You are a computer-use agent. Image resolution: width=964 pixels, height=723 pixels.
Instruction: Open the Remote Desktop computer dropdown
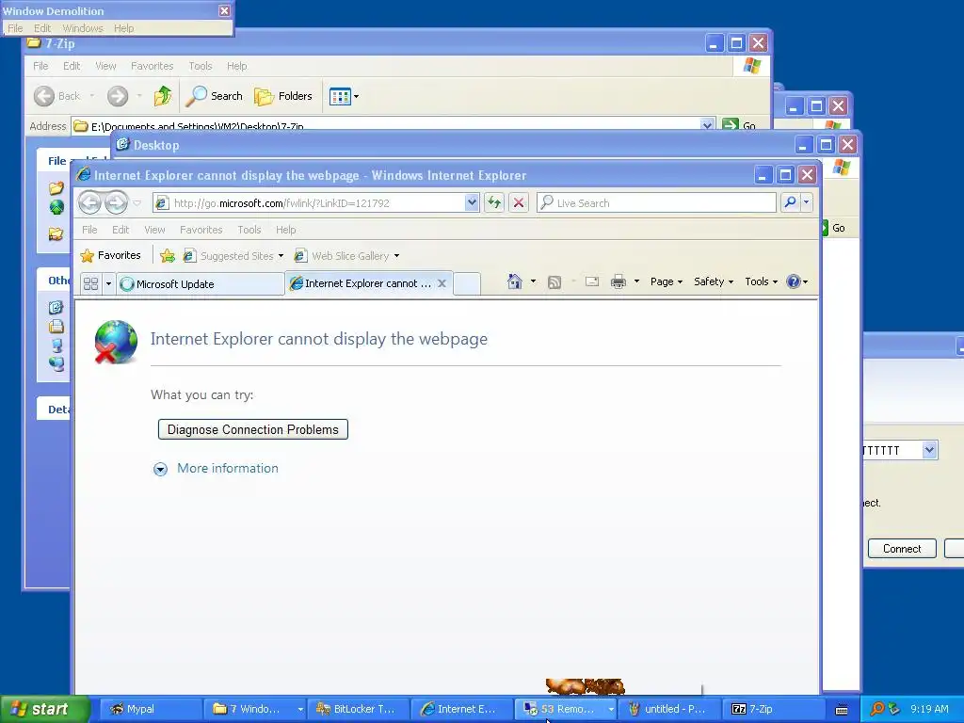(929, 450)
